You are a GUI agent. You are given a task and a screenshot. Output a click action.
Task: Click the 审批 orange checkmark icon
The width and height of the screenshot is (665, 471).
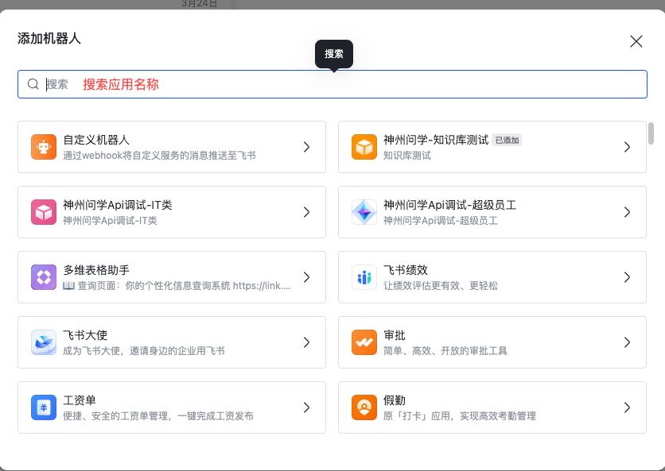click(364, 342)
